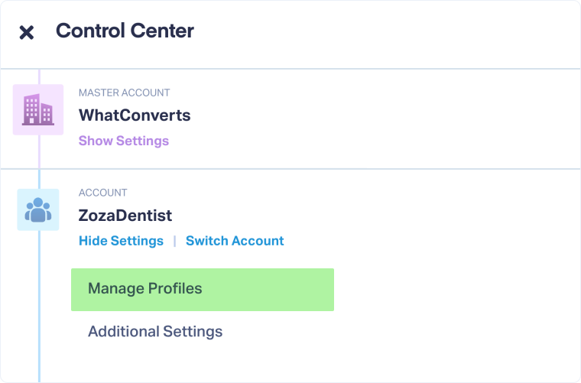Image resolution: width=581 pixels, height=383 pixels.
Task: Close the Control Center panel
Action: pos(27,32)
